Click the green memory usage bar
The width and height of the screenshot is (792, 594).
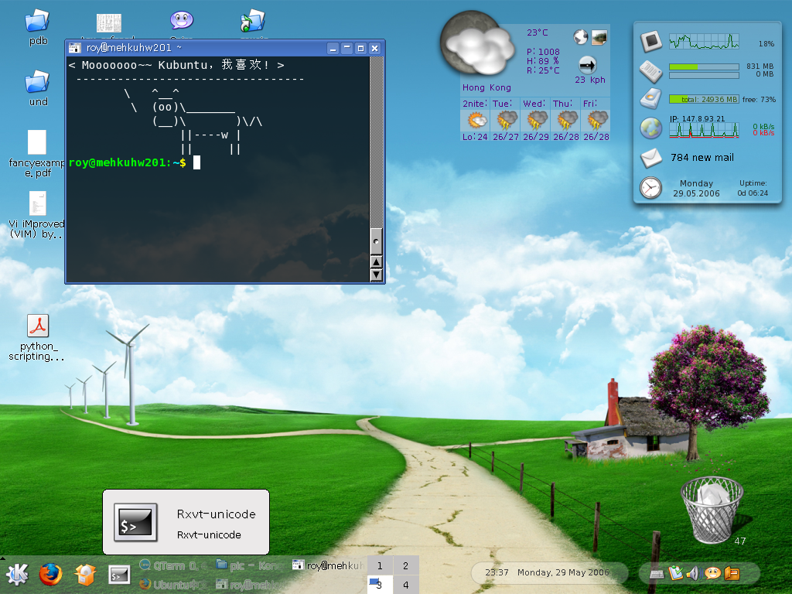pyautogui.click(x=704, y=67)
